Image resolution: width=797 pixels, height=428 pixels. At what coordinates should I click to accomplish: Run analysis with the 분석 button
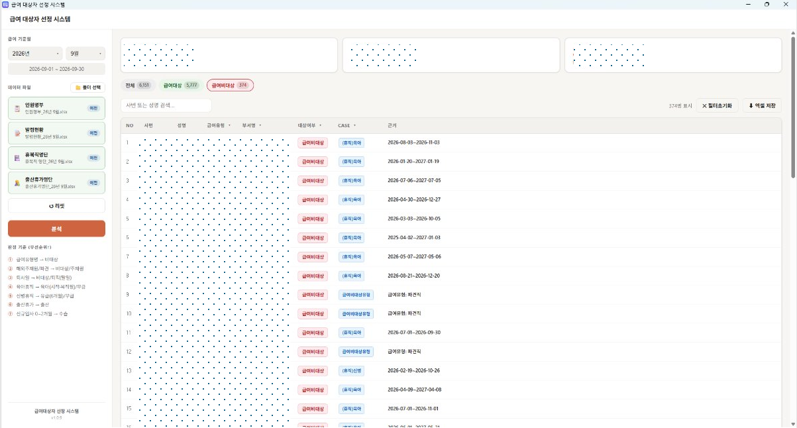tap(56, 229)
